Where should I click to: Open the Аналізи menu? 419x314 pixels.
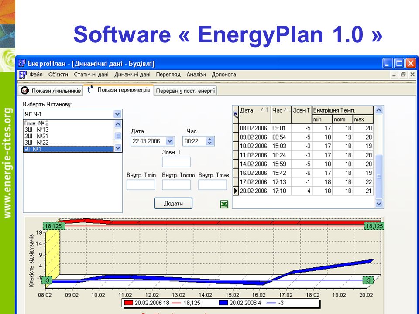click(196, 75)
